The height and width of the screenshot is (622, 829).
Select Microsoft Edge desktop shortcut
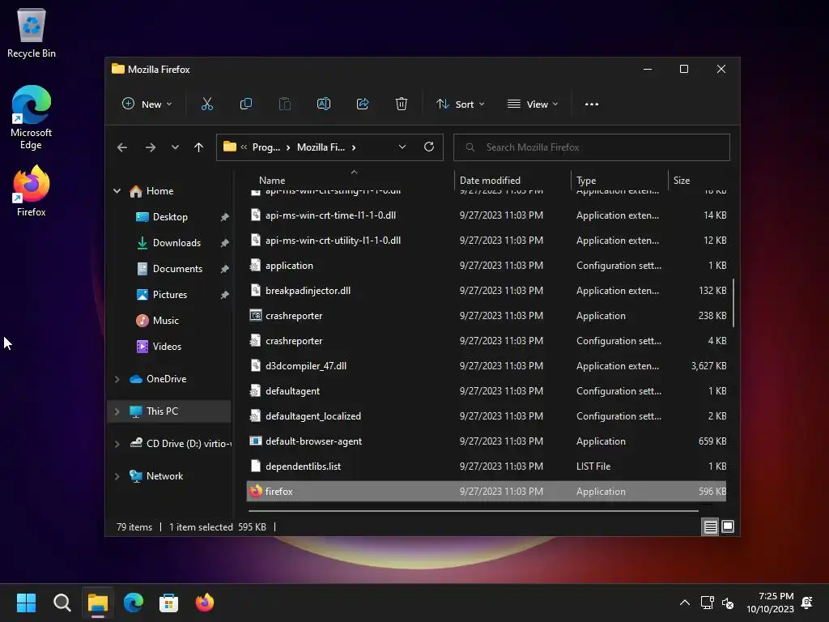pos(32,117)
